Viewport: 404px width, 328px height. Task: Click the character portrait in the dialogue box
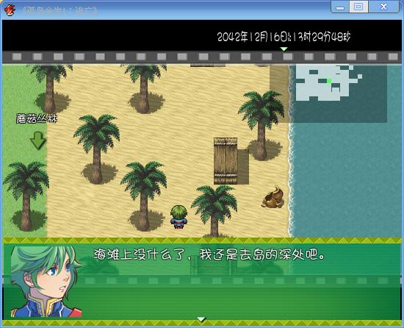[46, 282]
